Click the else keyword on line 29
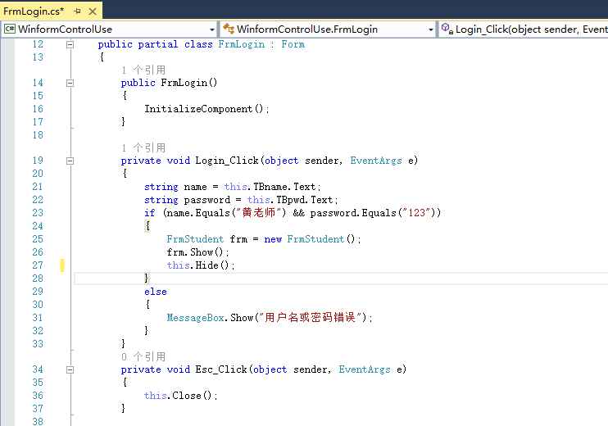The image size is (608, 426). [156, 292]
